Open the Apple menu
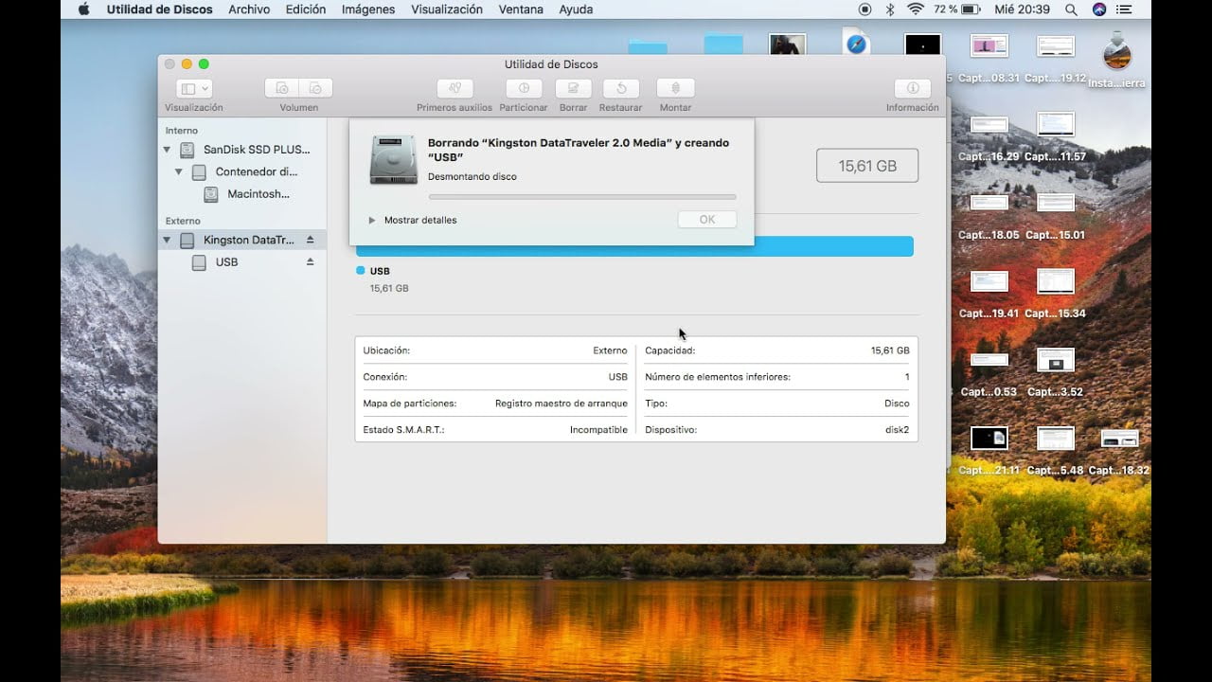Image resolution: width=1212 pixels, height=682 pixels. tap(83, 9)
